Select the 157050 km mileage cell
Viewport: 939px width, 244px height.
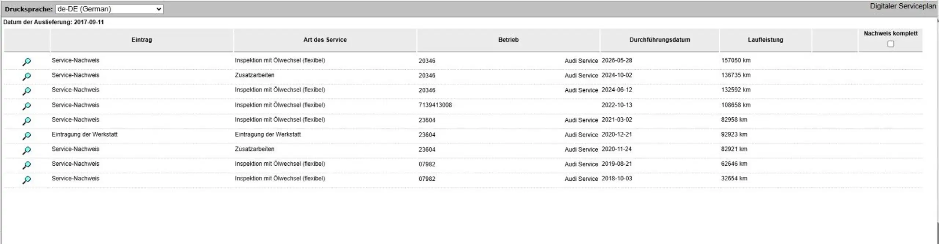(x=736, y=60)
